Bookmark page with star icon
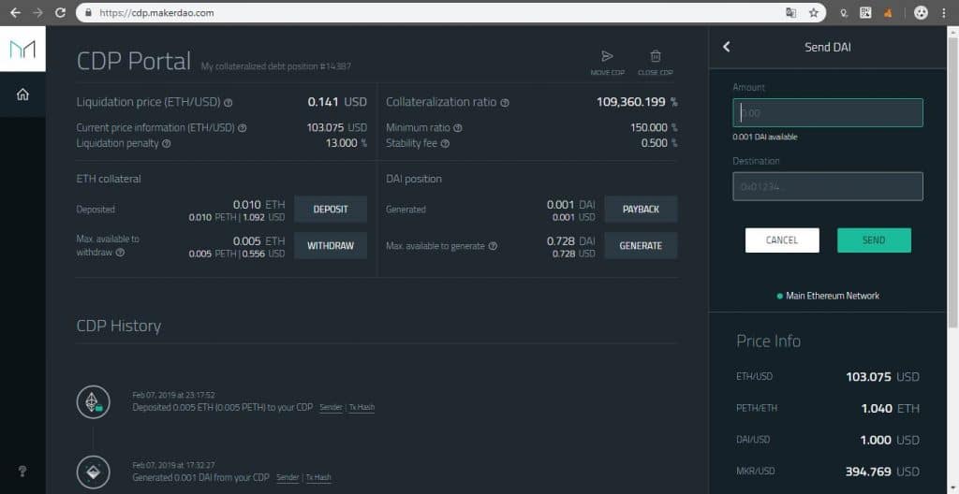This screenshot has height=494, width=959. [814, 12]
